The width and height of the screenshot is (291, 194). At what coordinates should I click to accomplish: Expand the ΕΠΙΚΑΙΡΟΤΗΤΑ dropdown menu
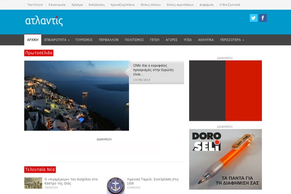(x=57, y=40)
